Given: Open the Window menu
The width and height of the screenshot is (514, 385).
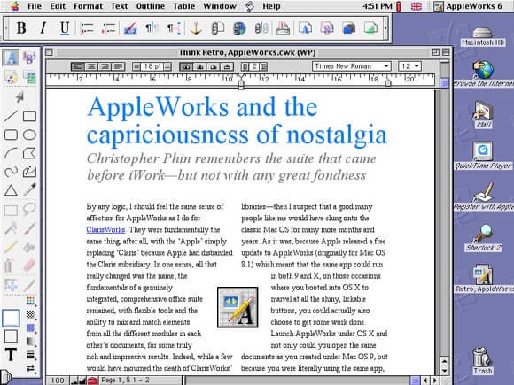Looking at the screenshot, I should [220, 6].
